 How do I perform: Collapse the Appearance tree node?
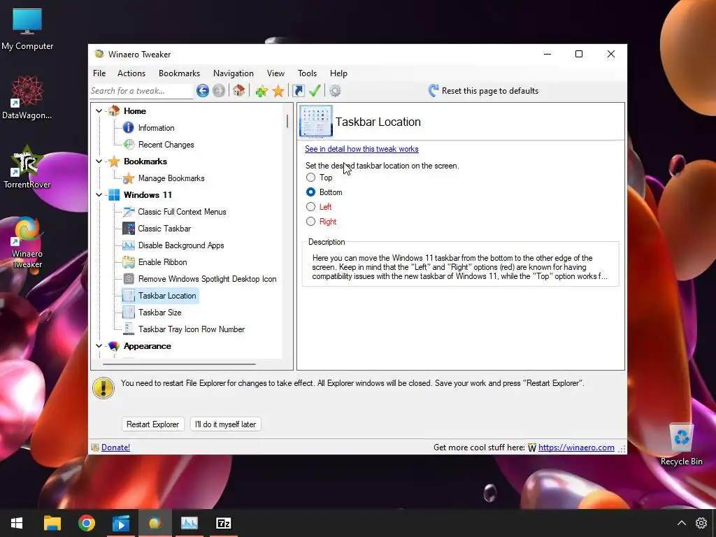[99, 346]
